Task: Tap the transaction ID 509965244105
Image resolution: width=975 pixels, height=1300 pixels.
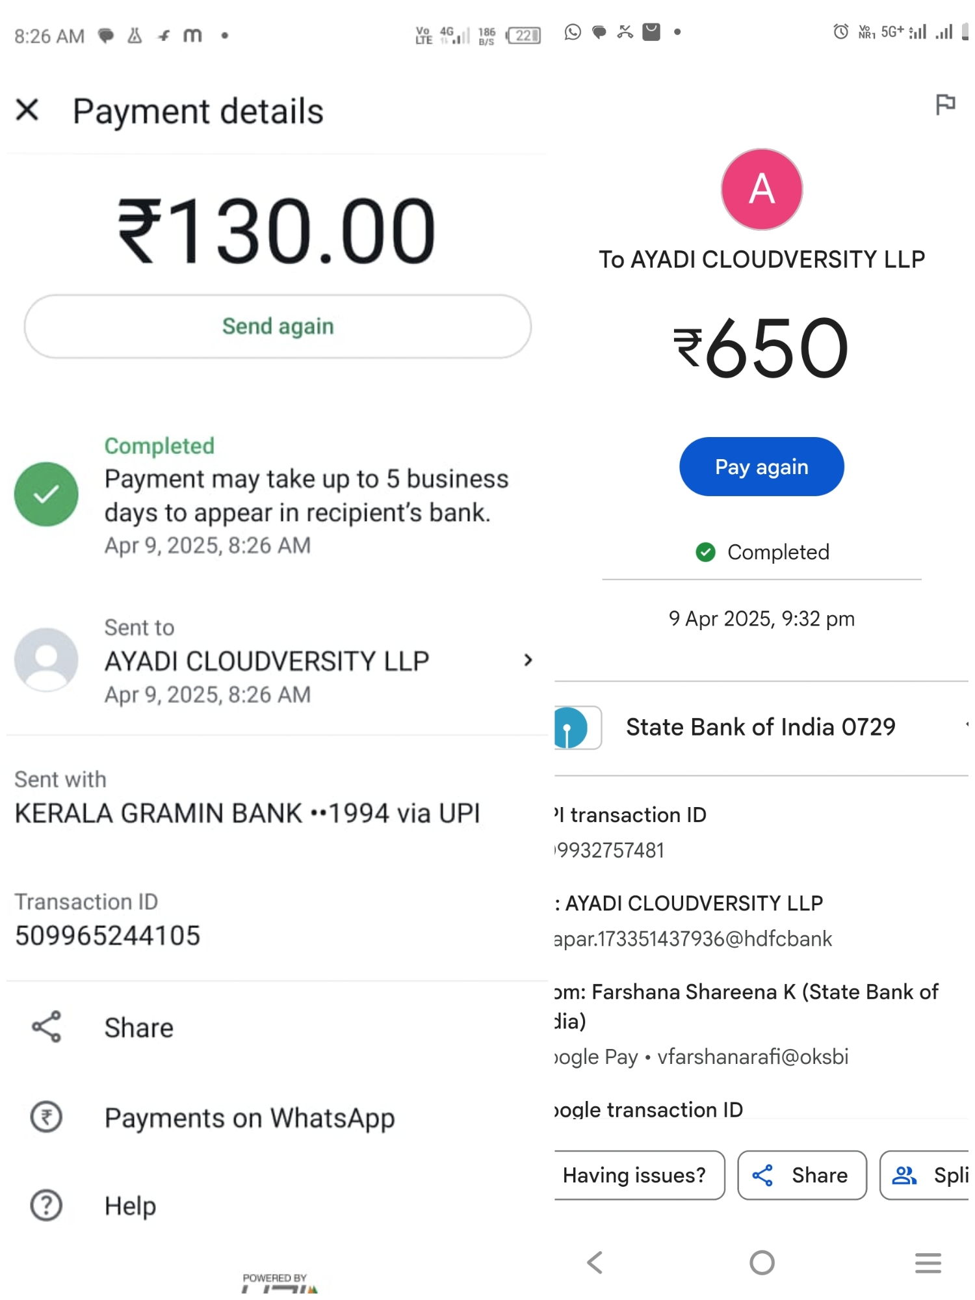Action: click(108, 936)
